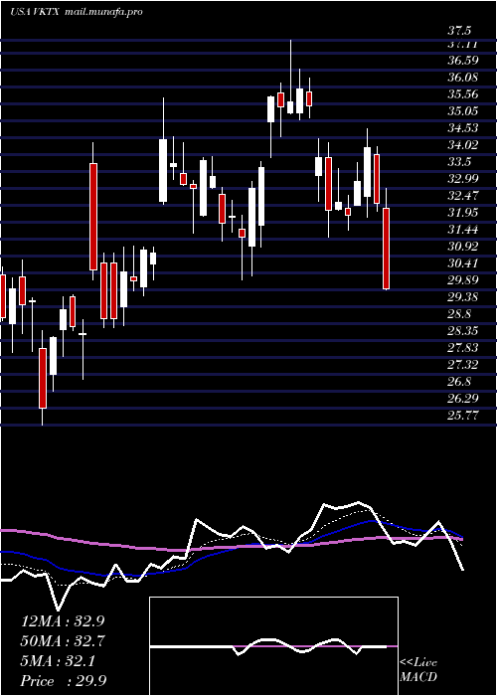
Task: Click the 37.5 price axis label
Action: 459,31
